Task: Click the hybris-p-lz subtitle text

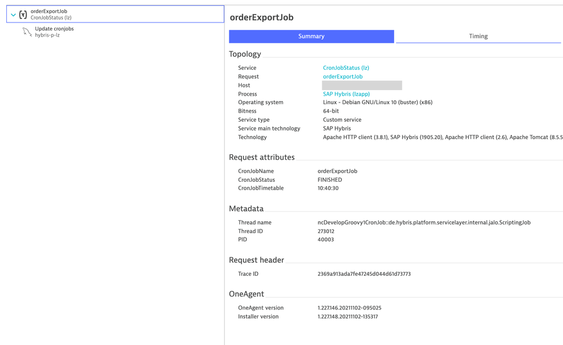Action: click(47, 35)
